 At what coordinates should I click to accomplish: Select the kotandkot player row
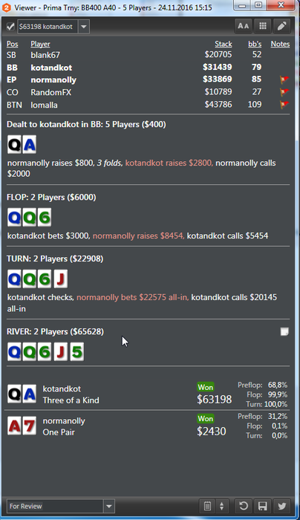[x=148, y=68]
